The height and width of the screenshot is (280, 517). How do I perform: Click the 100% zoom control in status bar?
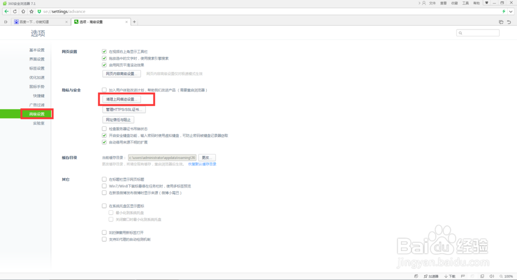[x=506, y=276]
